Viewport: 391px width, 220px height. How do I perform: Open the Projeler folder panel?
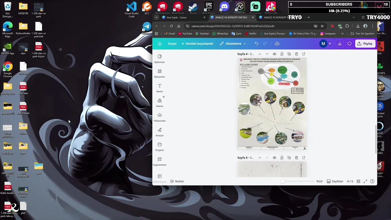[159, 147]
